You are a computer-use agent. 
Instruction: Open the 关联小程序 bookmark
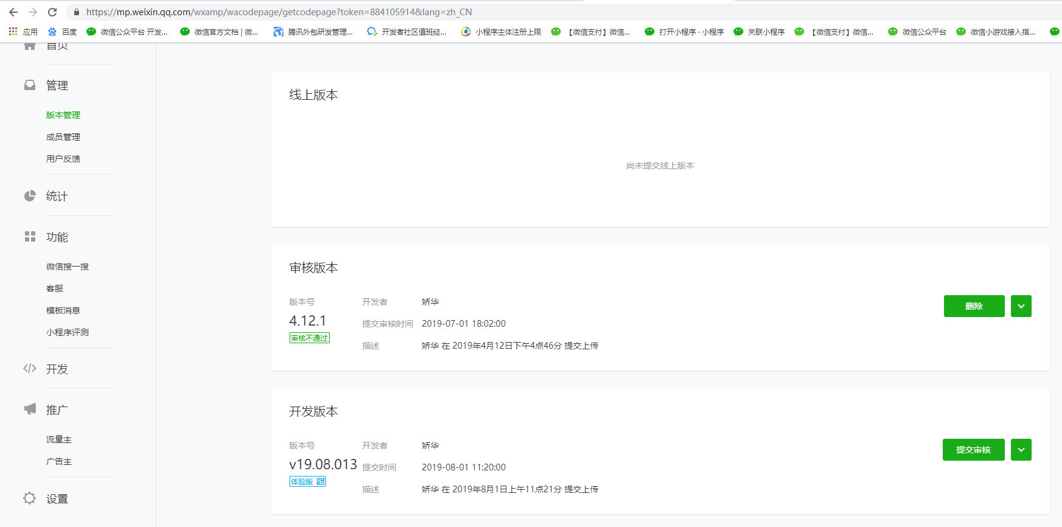pos(760,32)
